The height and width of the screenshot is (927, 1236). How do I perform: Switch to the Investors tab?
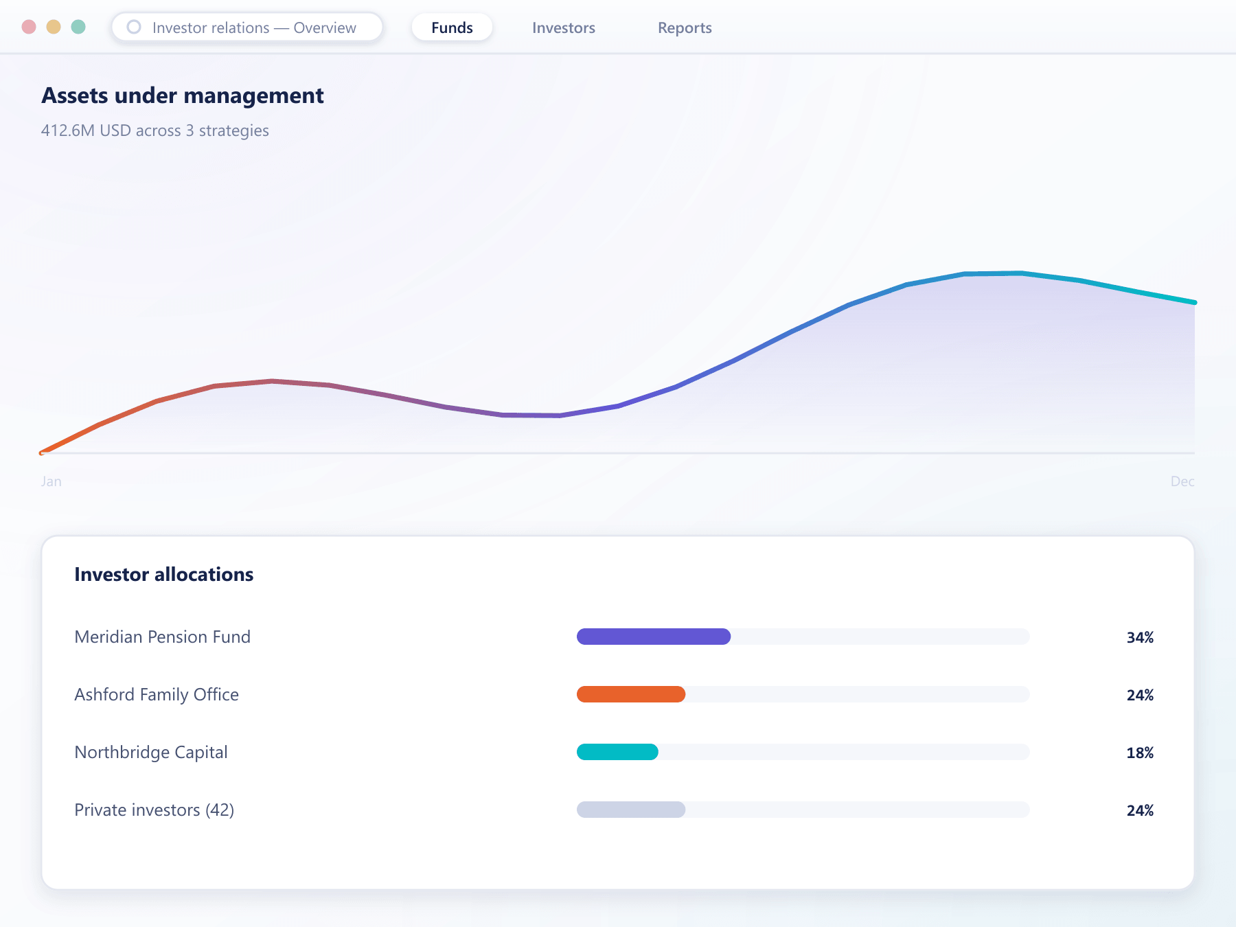563,27
